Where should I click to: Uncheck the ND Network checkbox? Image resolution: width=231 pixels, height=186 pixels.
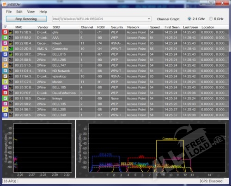(x=5, y=71)
